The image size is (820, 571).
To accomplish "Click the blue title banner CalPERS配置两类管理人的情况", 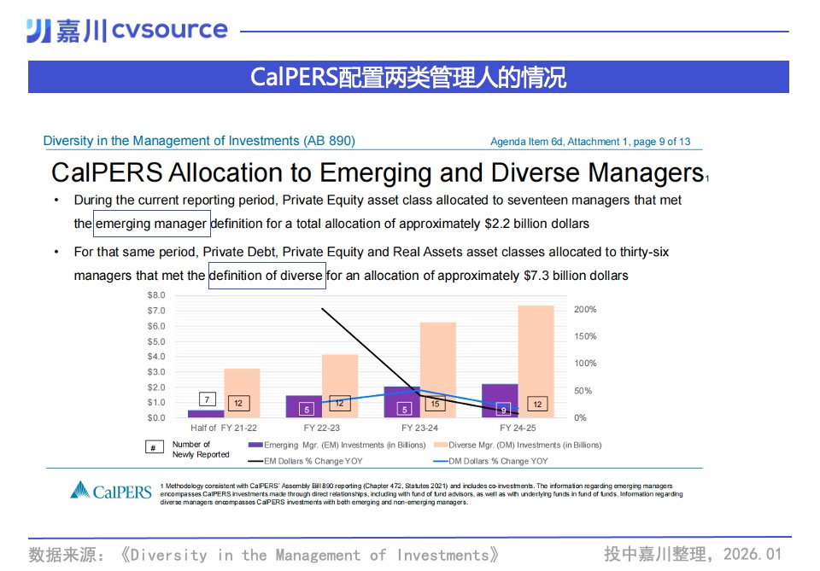I will click(x=408, y=77).
